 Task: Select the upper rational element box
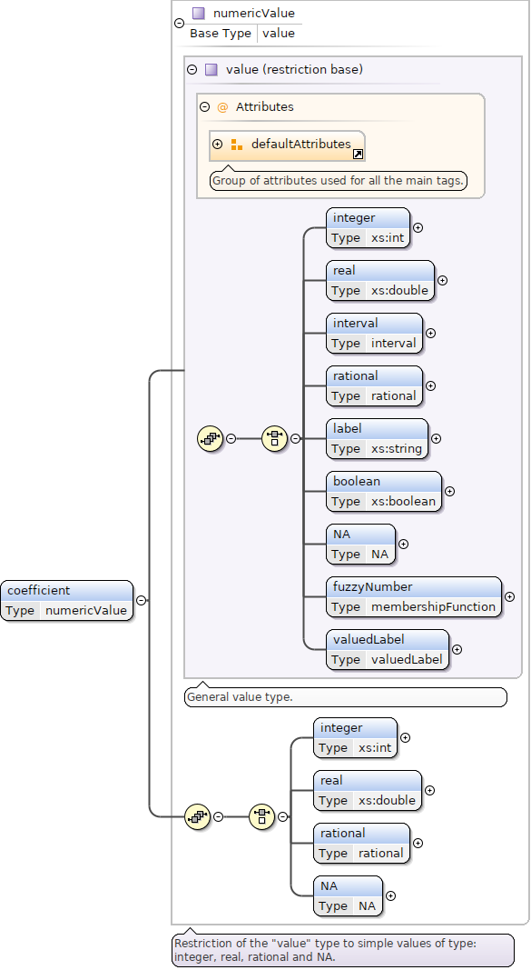[375, 385]
